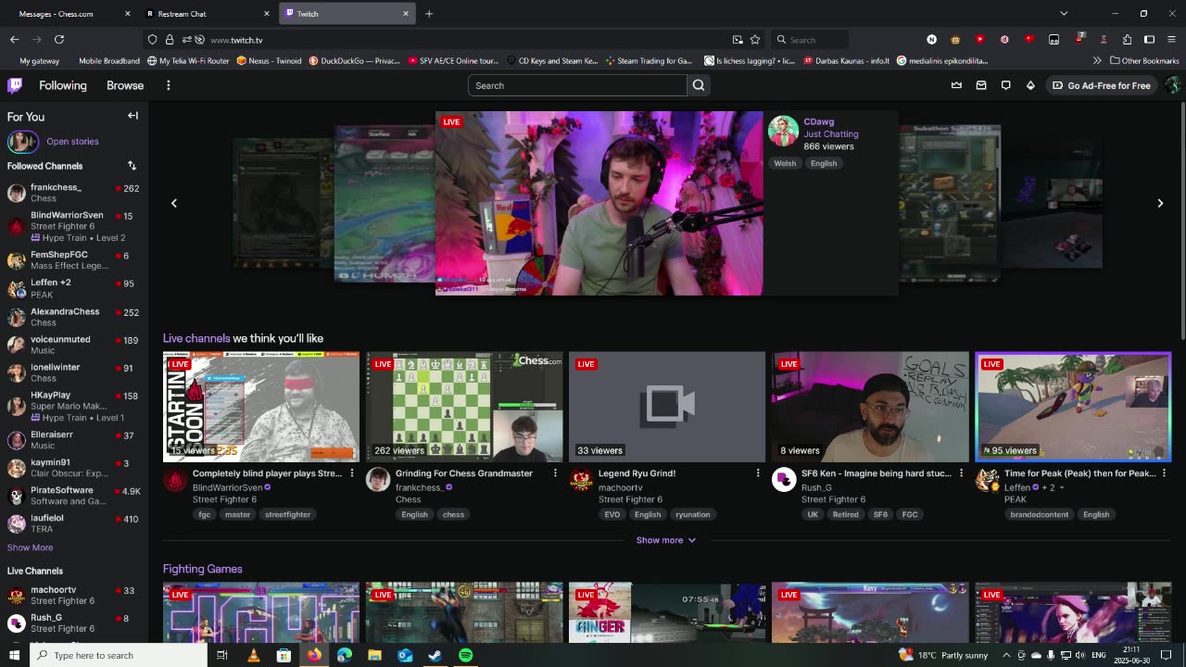Open Spotify from the Windows taskbar
Screen dimensions: 1186x667
pyautogui.click(x=465, y=655)
